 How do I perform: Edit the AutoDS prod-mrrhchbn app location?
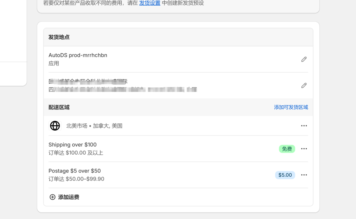pos(304,59)
